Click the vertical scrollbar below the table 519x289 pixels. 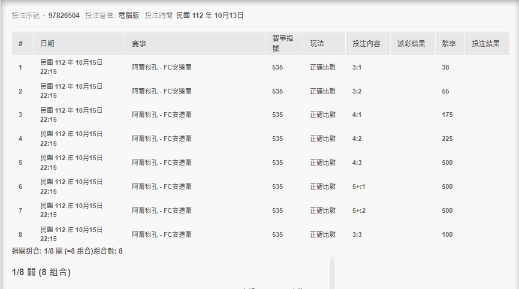click(333, 273)
